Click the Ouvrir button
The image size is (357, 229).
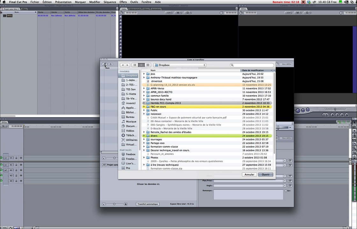266,175
